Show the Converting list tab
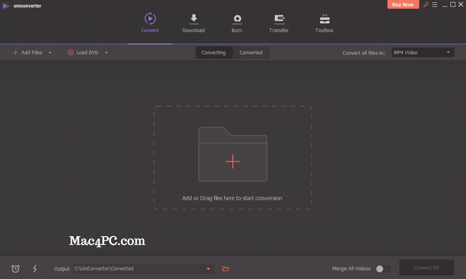 click(x=214, y=53)
